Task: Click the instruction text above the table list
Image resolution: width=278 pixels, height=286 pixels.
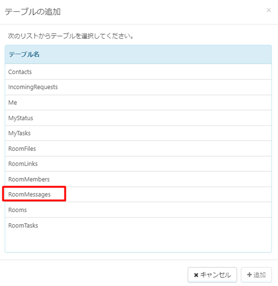Action: 71,36
